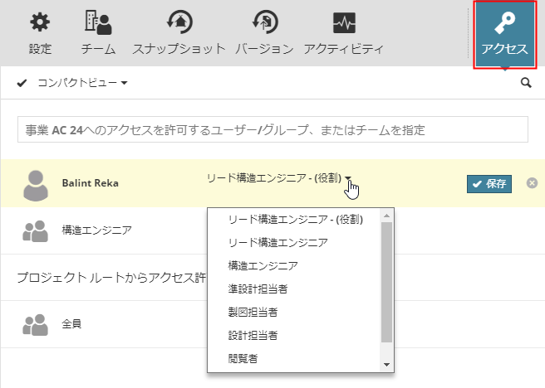This screenshot has height=388, width=545.
Task: Open the チーム team icon
Action: click(x=98, y=22)
